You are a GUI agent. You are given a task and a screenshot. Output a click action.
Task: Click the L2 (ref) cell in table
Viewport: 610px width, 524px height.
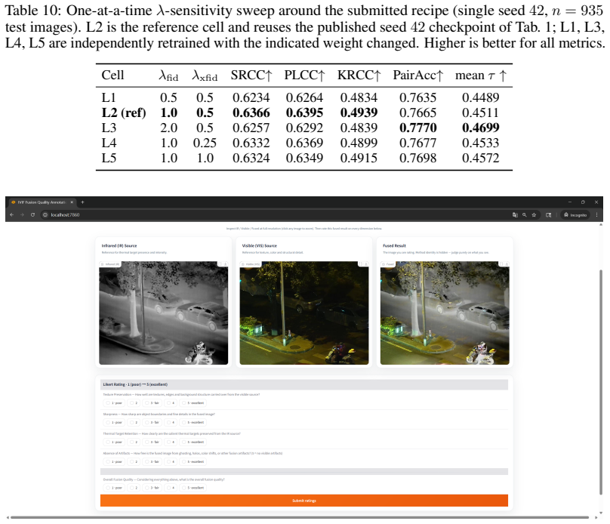tap(124, 113)
